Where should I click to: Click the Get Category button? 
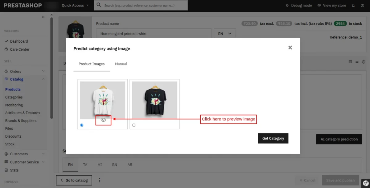pyautogui.click(x=273, y=138)
